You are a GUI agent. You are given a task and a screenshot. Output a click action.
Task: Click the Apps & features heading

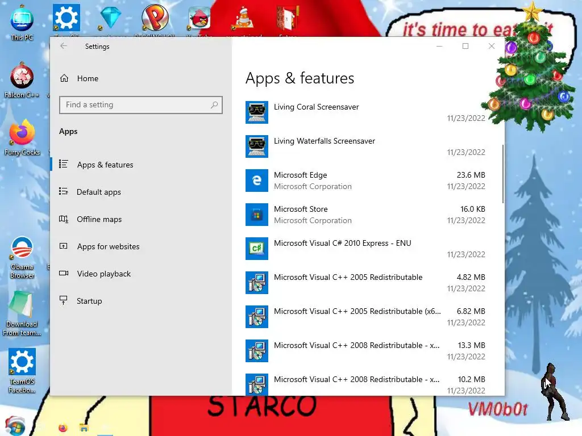coord(300,78)
